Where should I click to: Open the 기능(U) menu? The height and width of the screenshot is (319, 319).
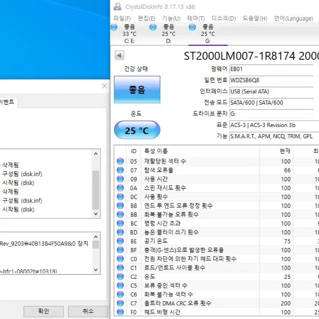(x=171, y=19)
